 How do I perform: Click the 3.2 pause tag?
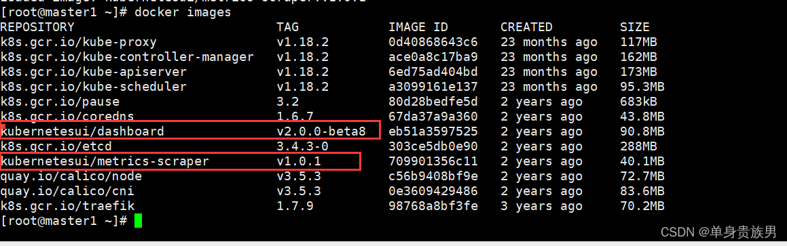[x=288, y=102]
